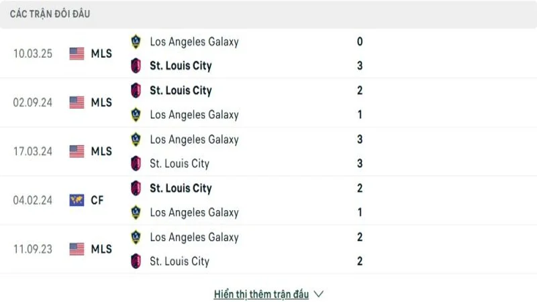Click Các trận đối đầu section header
Screen dimensions: 537x302
click(50, 14)
